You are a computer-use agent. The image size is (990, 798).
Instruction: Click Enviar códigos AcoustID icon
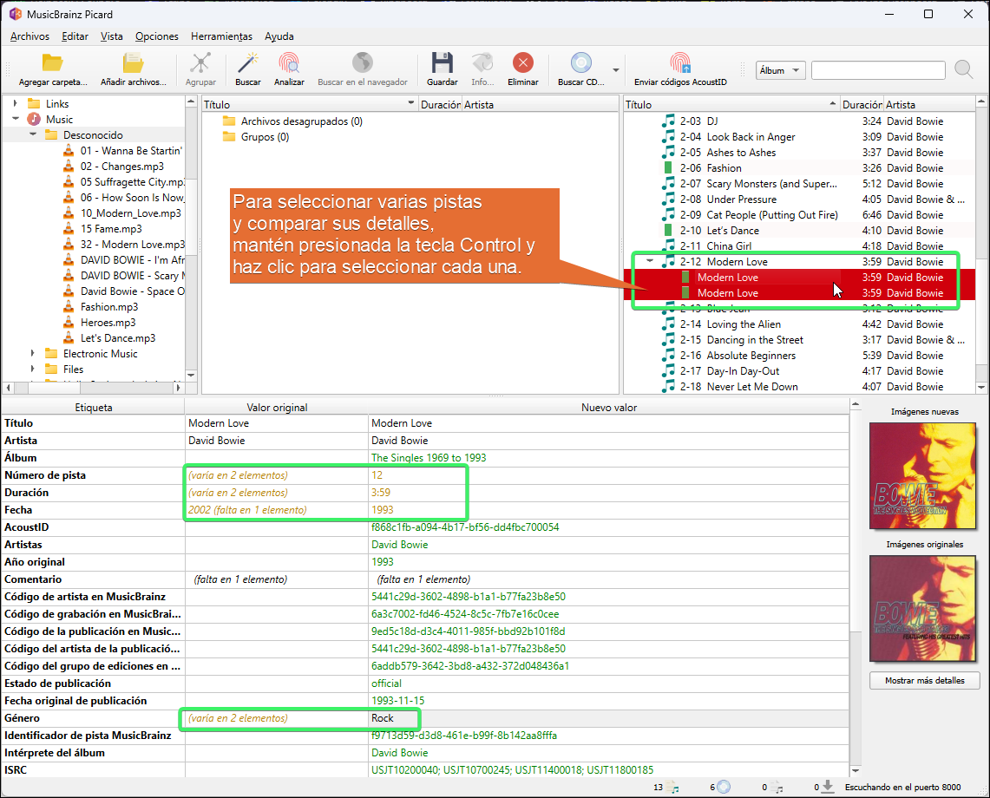point(680,63)
